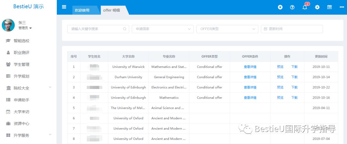Click the 院校大全 building icon
Image resolution: width=347 pixels, height=144 pixels.
click(x=8, y=88)
